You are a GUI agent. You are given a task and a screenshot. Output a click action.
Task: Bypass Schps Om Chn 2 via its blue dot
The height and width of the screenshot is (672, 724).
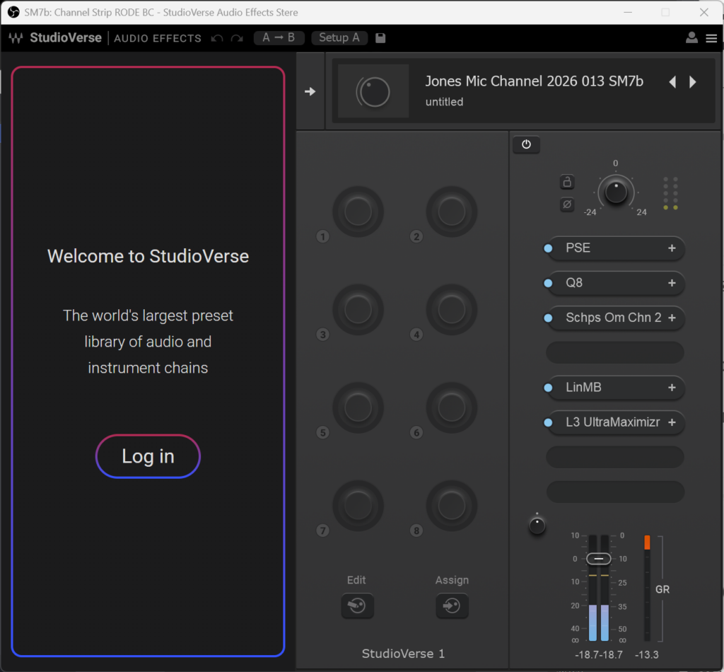(548, 318)
